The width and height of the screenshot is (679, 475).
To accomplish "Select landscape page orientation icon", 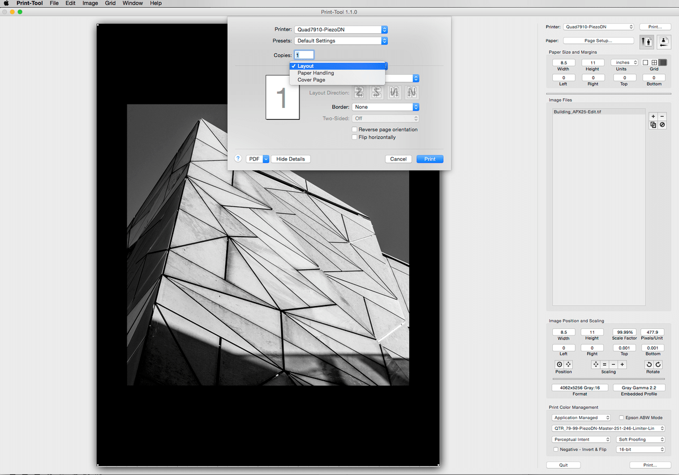I will [x=663, y=41].
